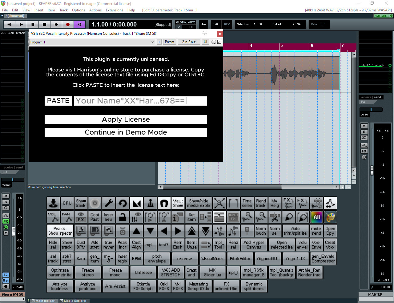Click the Play transport button

click(21, 24)
